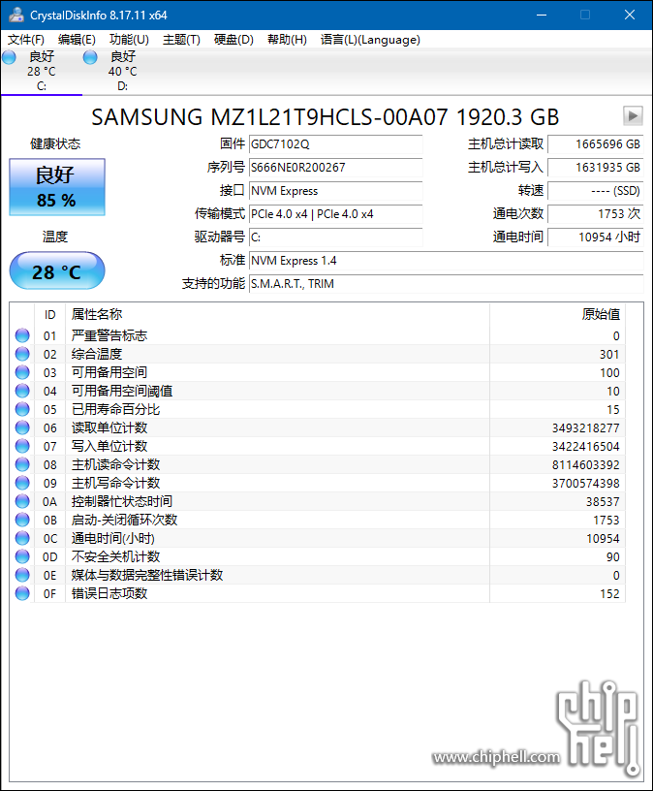Open the 编辑(E) menu
This screenshot has width=653, height=791.
pyautogui.click(x=77, y=40)
